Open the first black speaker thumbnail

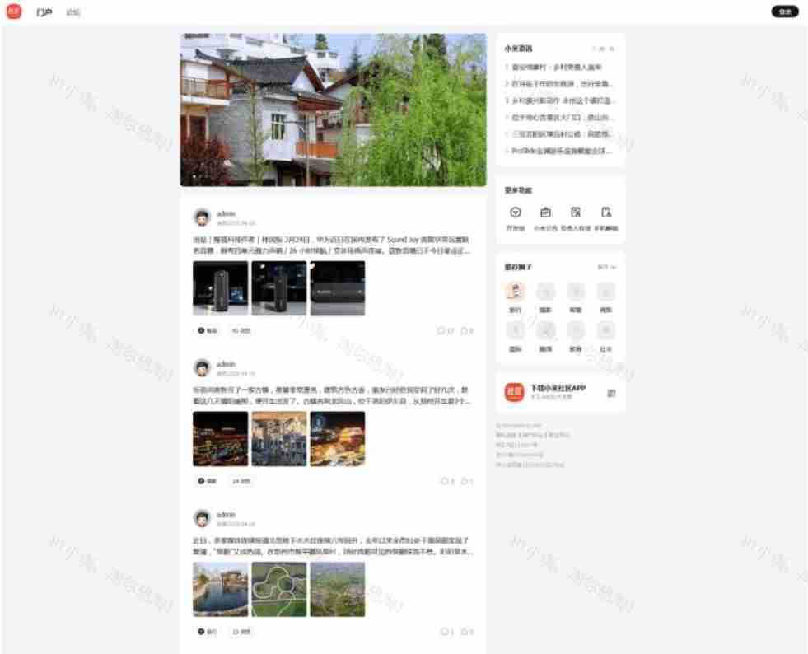pyautogui.click(x=220, y=288)
